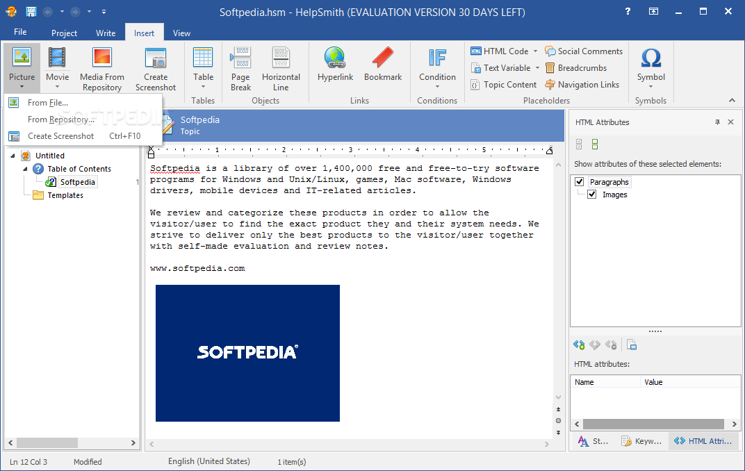Click the green select-all elements icon
This screenshot has width=745, height=471.
pos(595,144)
